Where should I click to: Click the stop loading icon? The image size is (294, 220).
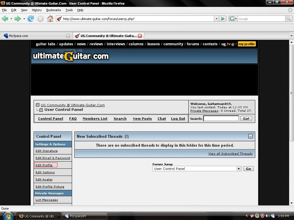click(x=40, y=19)
